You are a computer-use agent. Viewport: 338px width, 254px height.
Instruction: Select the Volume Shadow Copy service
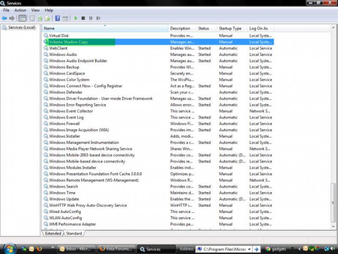pyautogui.click(x=159, y=42)
